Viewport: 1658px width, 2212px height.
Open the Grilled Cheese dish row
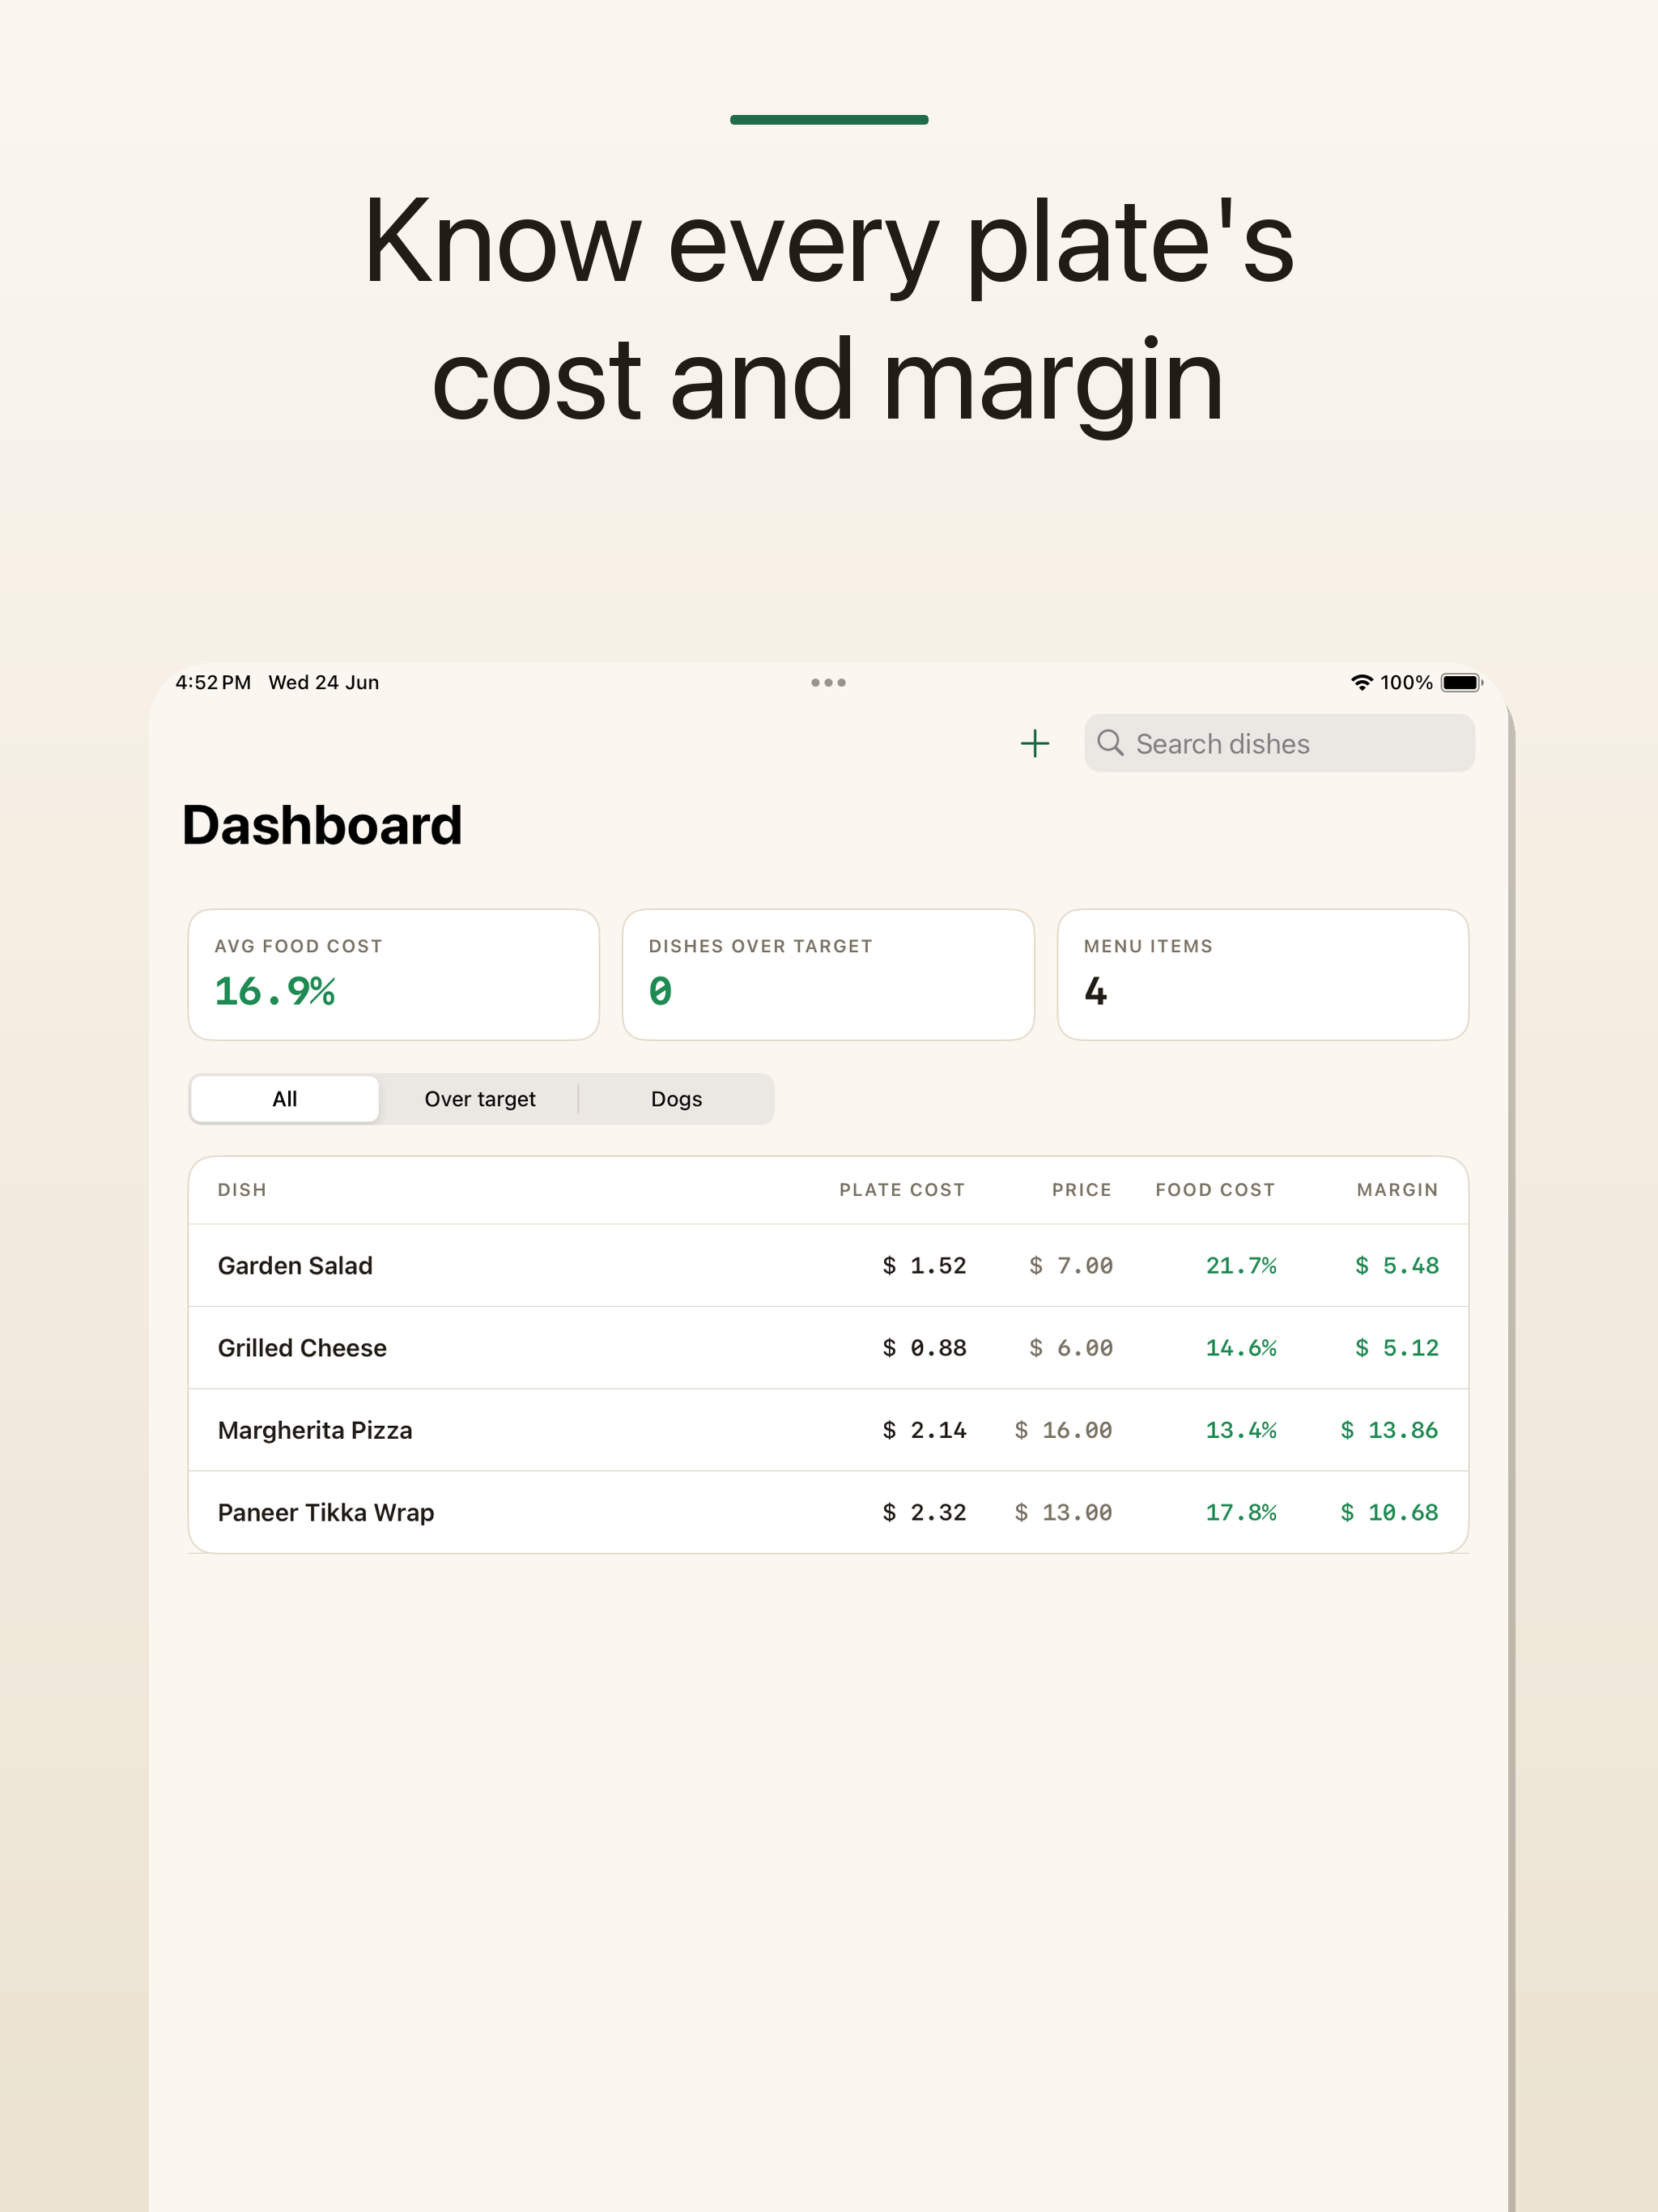[x=828, y=1348]
